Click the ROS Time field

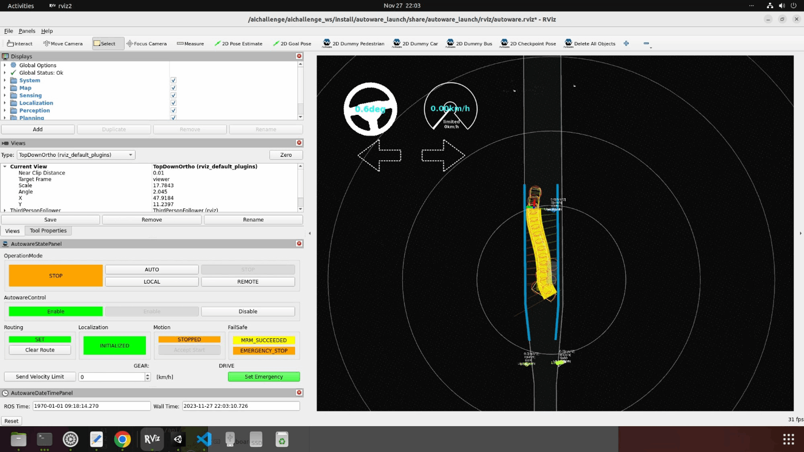tap(91, 406)
